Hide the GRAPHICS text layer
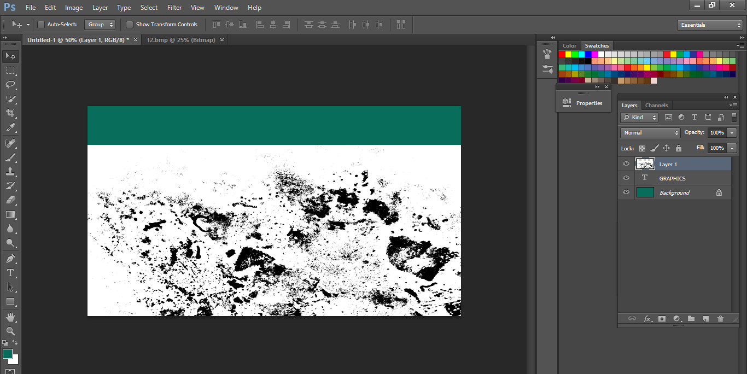The width and height of the screenshot is (747, 374). tap(626, 178)
